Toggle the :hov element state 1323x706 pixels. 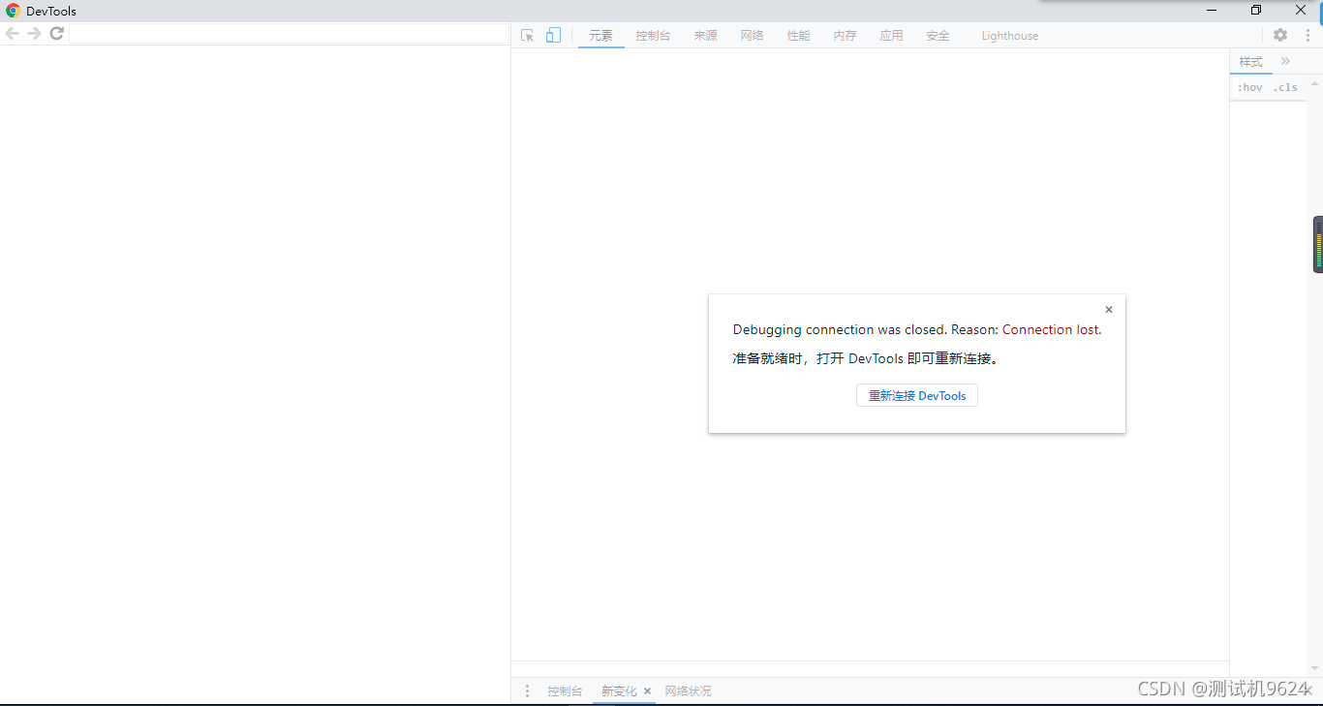(x=1250, y=87)
